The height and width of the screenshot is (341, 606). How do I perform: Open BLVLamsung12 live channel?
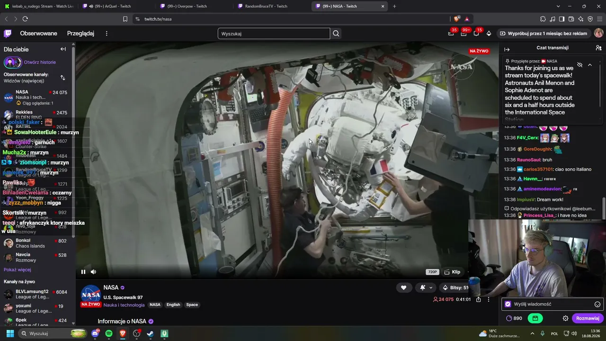tap(36, 294)
